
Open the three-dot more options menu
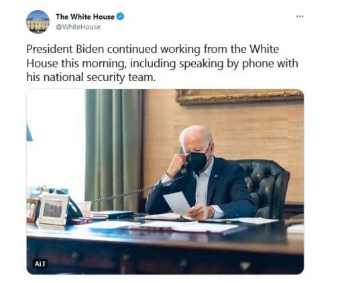tap(300, 16)
